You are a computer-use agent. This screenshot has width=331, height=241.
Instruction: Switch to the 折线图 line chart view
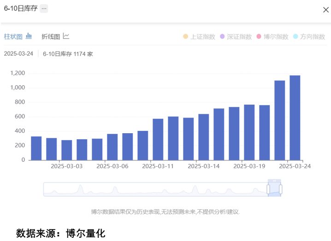point(55,36)
